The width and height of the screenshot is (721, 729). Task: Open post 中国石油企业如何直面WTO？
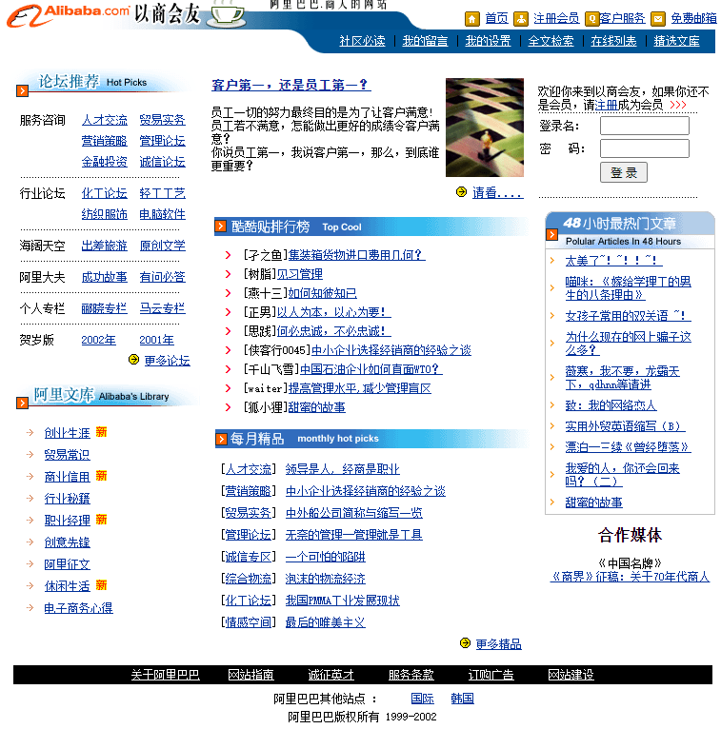371,369
